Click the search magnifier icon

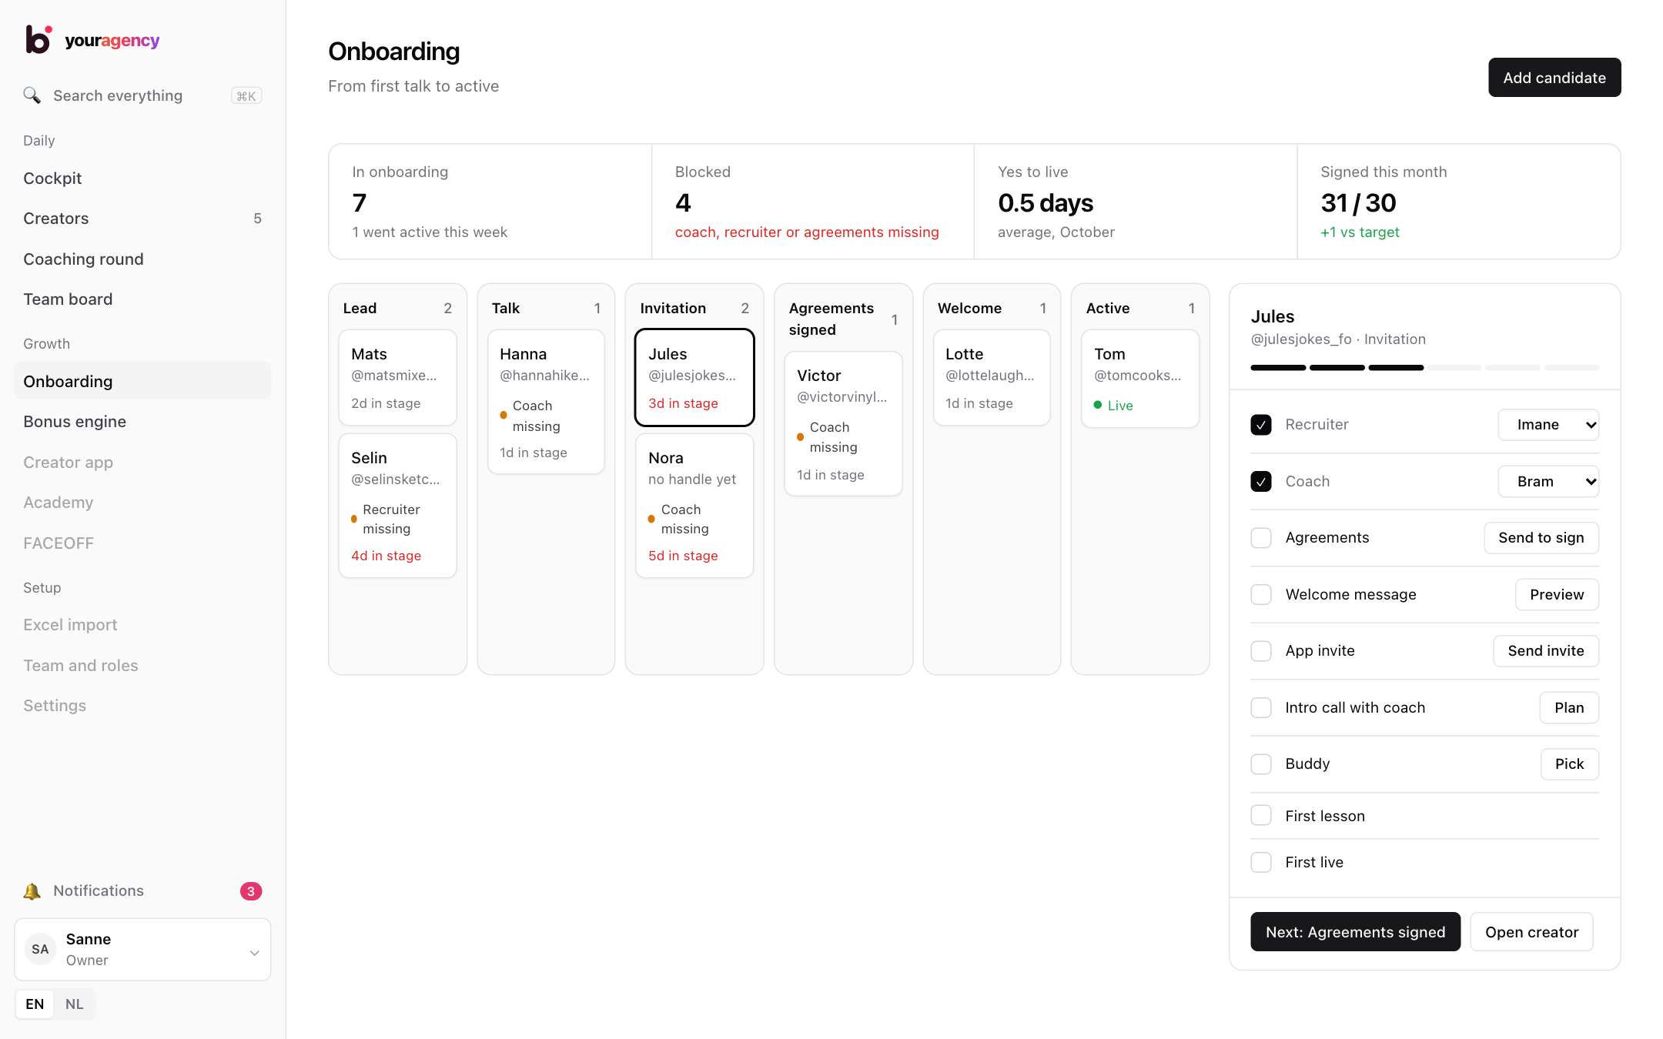coord(32,95)
